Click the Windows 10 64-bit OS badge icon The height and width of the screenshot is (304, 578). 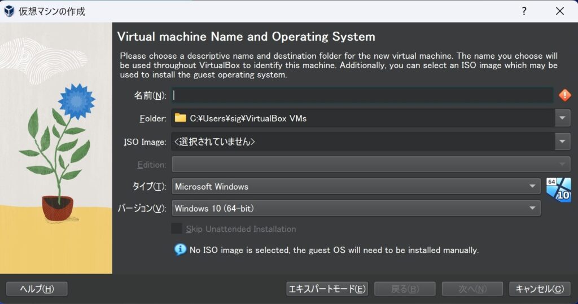click(x=558, y=190)
